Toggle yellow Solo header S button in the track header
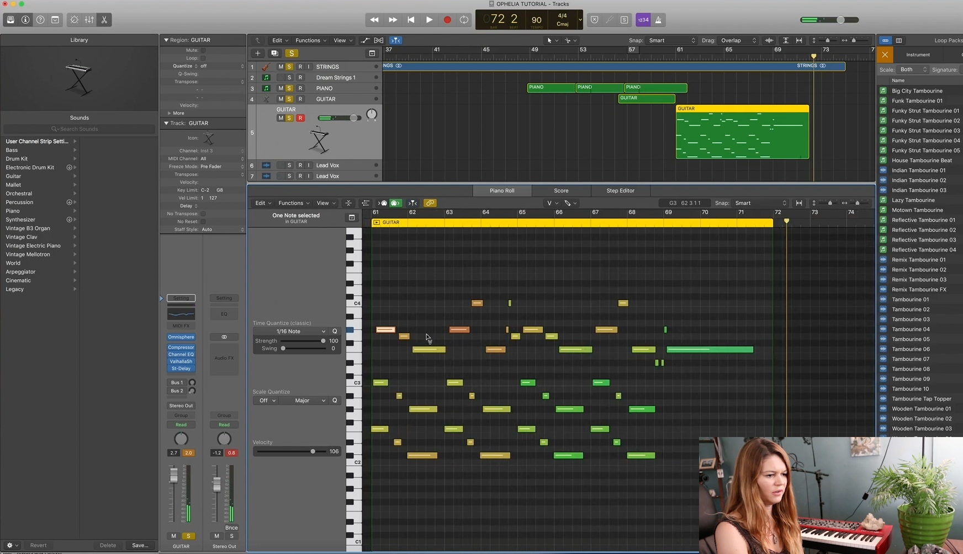This screenshot has width=963, height=554. point(292,54)
